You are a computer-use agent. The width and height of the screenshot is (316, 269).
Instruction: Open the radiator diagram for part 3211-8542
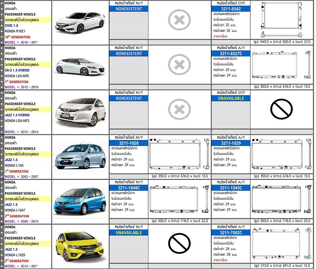click(282, 20)
